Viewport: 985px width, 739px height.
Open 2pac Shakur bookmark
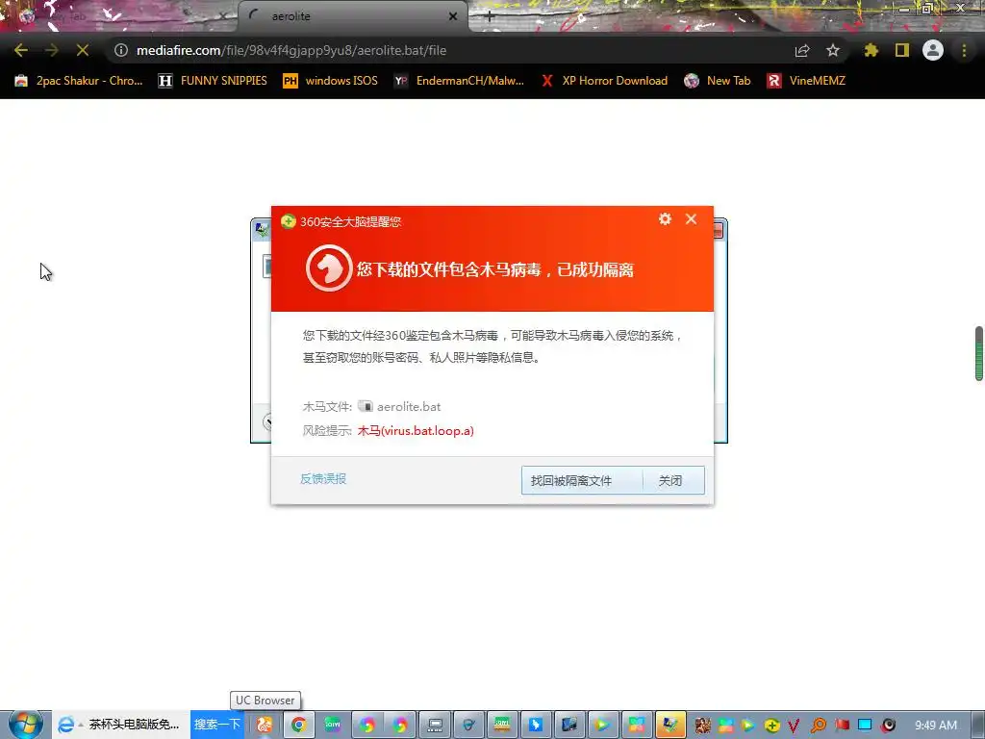(x=79, y=81)
